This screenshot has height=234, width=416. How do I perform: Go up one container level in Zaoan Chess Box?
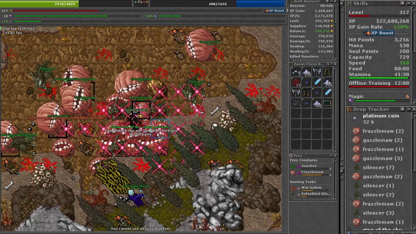point(328,64)
